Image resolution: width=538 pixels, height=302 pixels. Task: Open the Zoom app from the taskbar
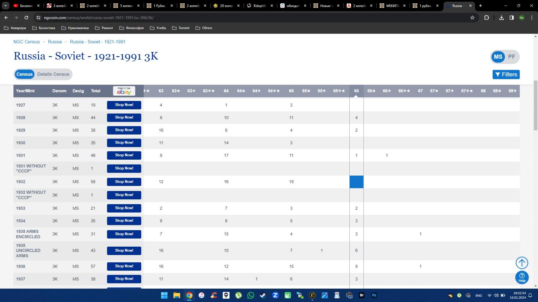click(275, 295)
